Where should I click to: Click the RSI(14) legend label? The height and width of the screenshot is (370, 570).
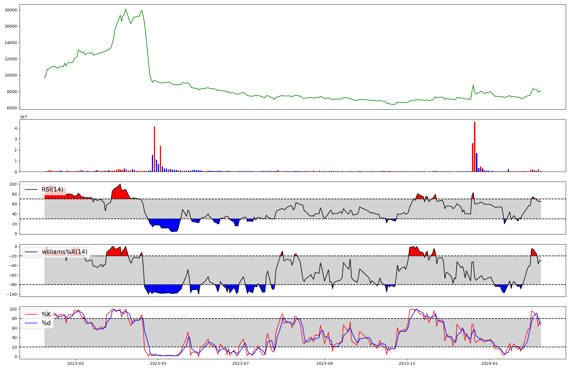coord(52,190)
